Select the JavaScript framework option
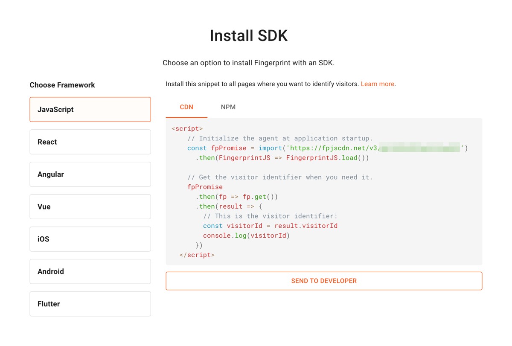Viewport: 512px width, 346px height. [90, 109]
